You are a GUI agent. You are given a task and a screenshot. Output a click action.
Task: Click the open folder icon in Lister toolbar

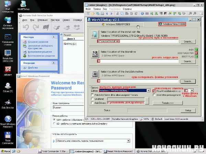click(93, 13)
